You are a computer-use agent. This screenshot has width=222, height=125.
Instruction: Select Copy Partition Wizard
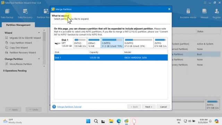[x=21, y=43]
